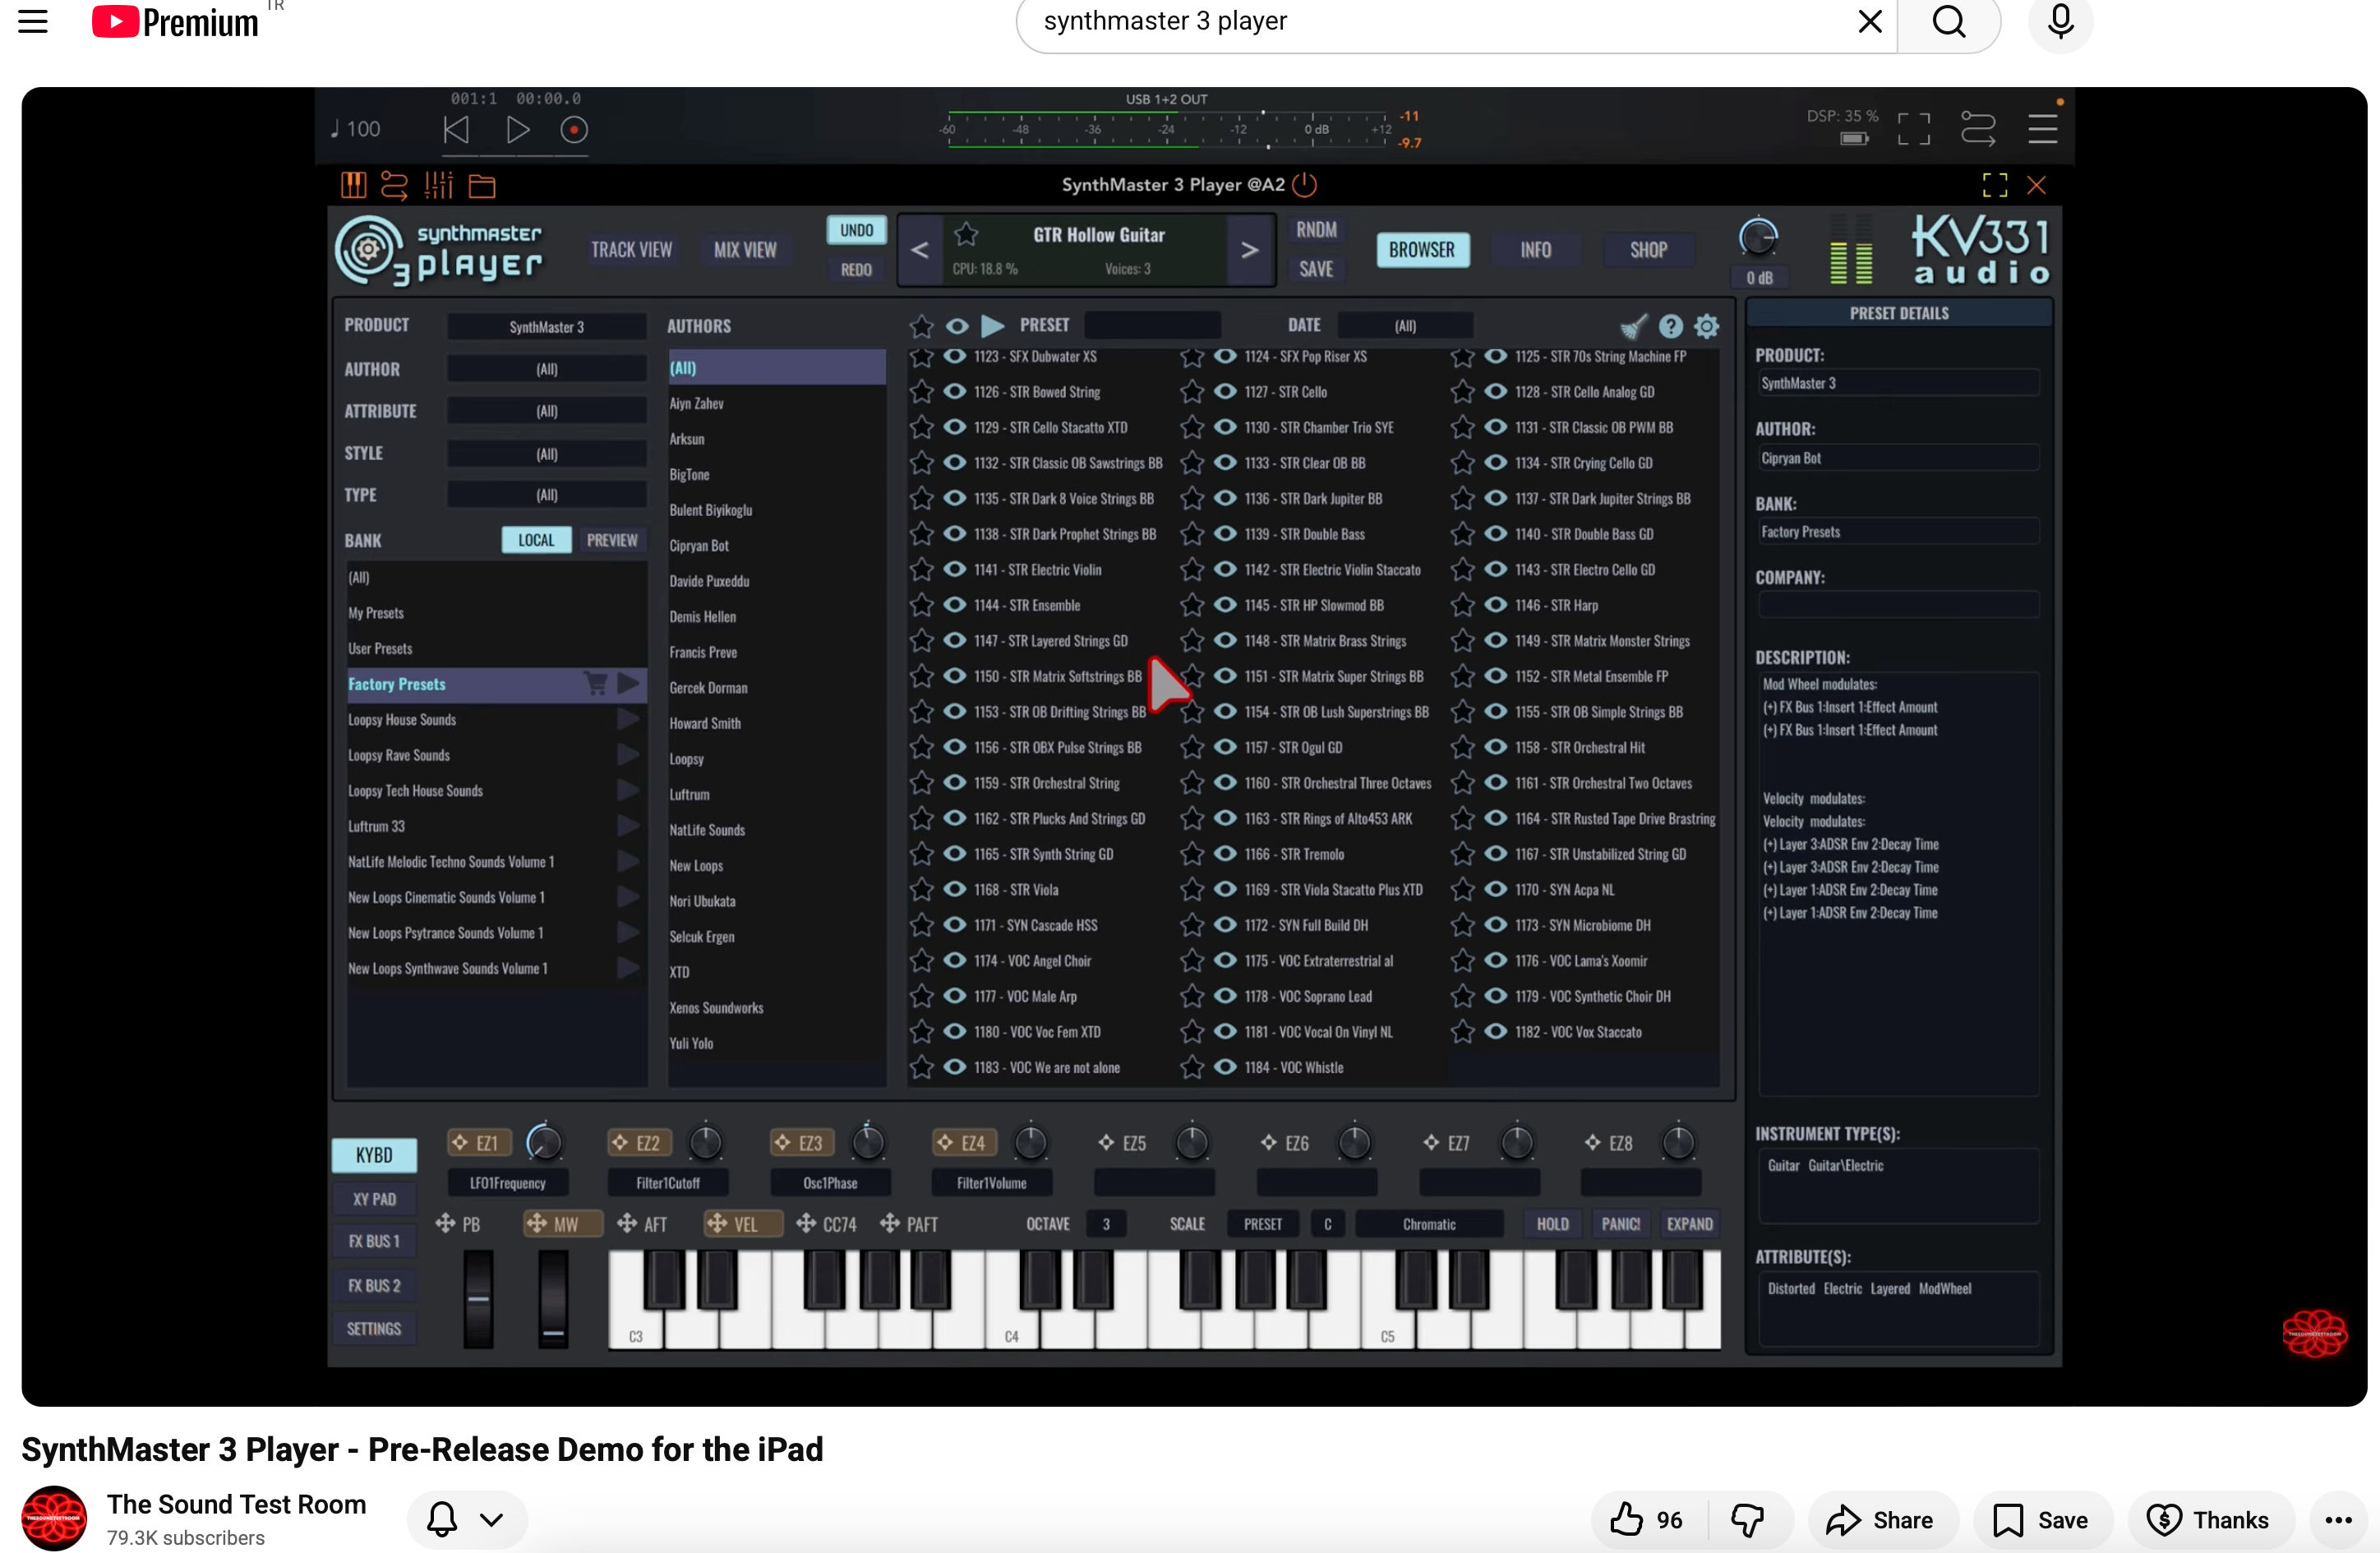
Task: Click the like thumbs up icon
Action: coord(1627,1520)
